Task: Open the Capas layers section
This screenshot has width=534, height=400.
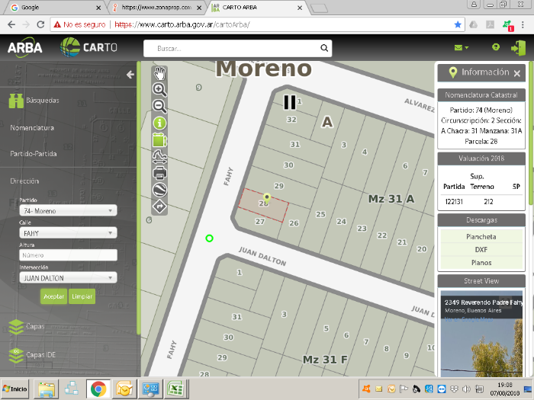Action: [27, 327]
